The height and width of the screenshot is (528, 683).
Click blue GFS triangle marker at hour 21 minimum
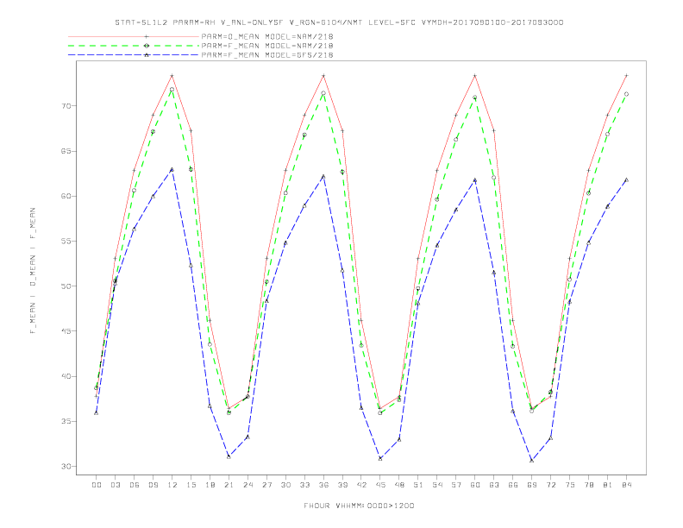point(229,456)
